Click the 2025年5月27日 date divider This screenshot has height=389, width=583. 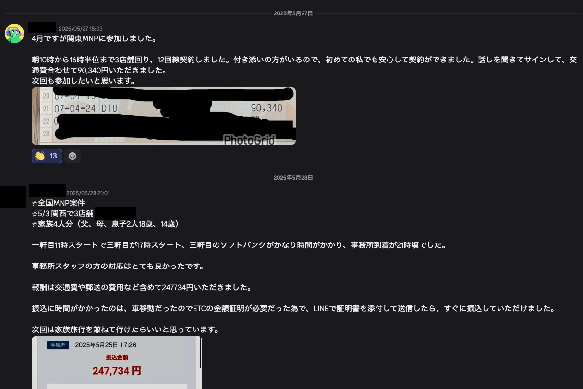coord(293,13)
